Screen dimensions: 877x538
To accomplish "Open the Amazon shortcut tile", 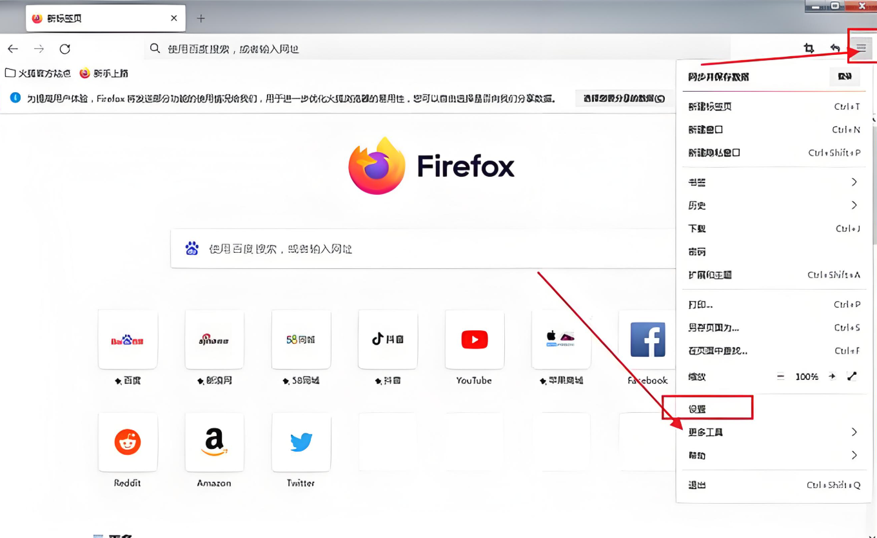I will 214,443.
